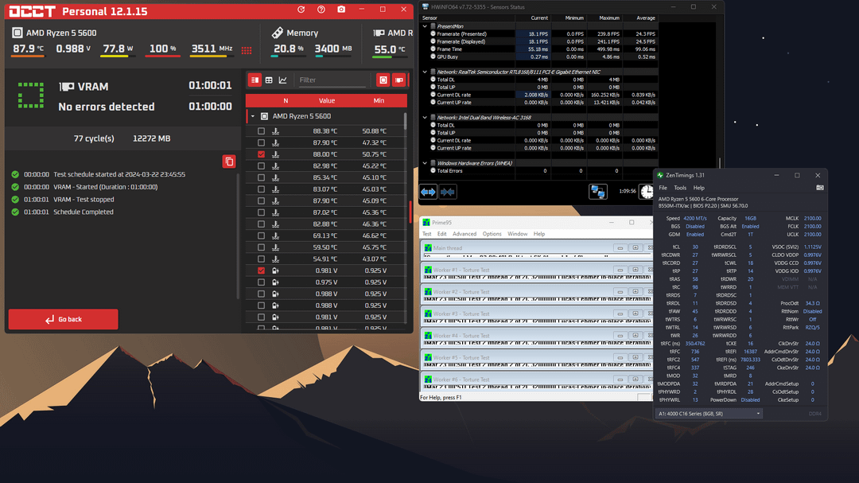The height and width of the screenshot is (483, 859).
Task: Copy test log with red clipboard icon
Action: tap(229, 162)
